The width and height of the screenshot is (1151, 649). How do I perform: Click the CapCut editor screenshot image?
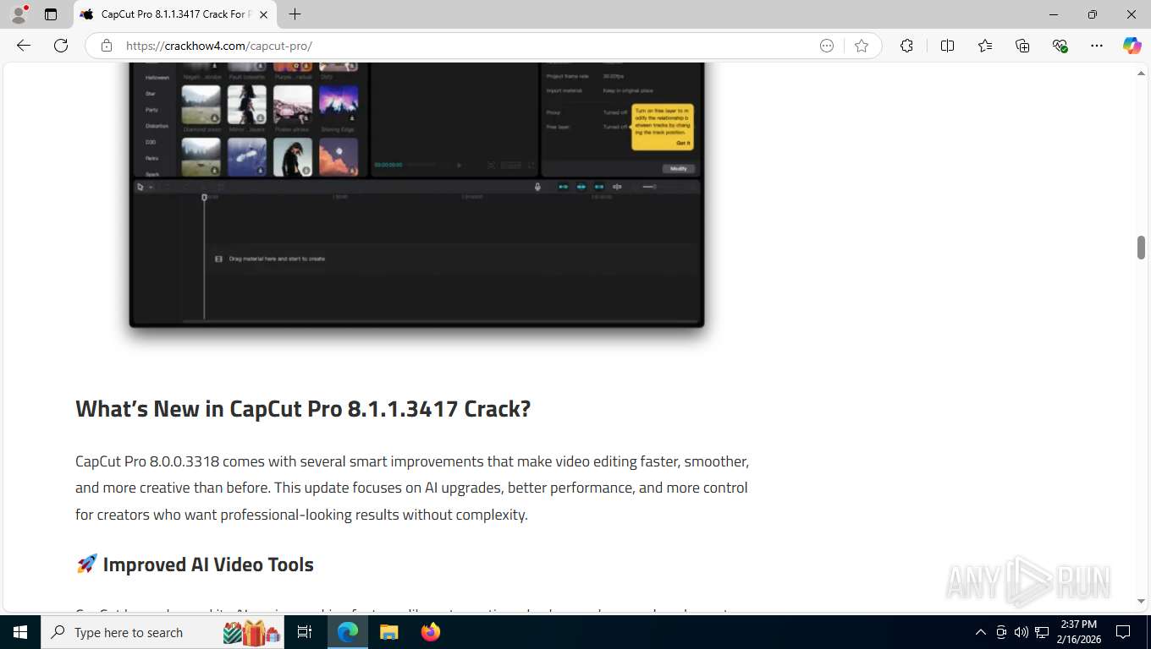pos(416,194)
